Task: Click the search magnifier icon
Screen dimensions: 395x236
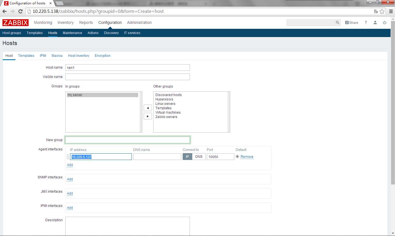Action: pyautogui.click(x=338, y=23)
